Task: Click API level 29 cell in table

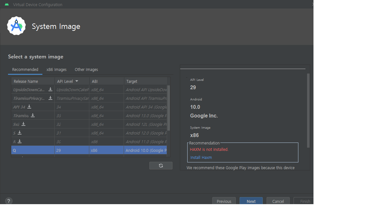Action: [x=72, y=150]
